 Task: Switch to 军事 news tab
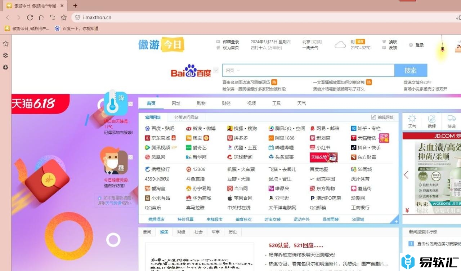click(215, 232)
